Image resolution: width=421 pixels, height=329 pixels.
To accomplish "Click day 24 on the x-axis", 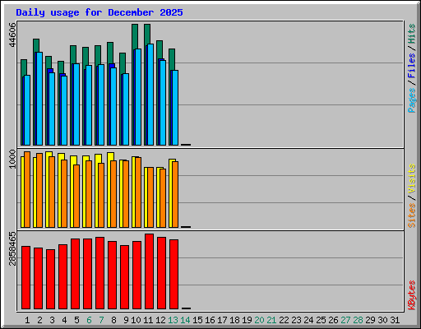I will tap(308, 320).
